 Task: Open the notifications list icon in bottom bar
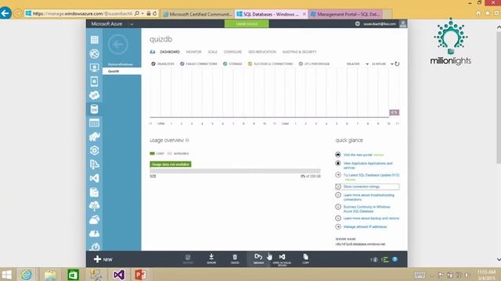point(384,259)
